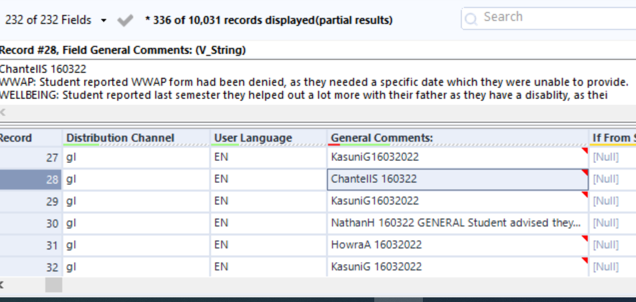This screenshot has width=636, height=302.
Task: Click the red truncation marker on record 27
Action: tap(585, 151)
